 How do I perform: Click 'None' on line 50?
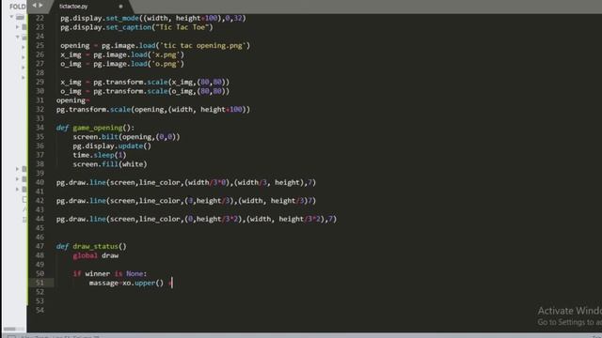[135, 273]
